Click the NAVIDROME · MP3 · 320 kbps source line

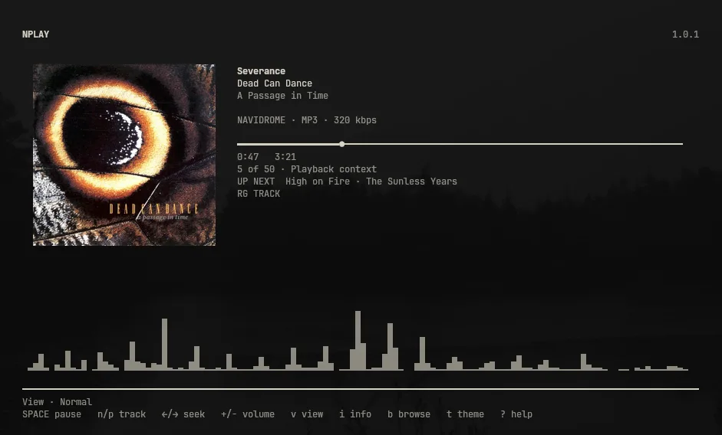pos(307,120)
